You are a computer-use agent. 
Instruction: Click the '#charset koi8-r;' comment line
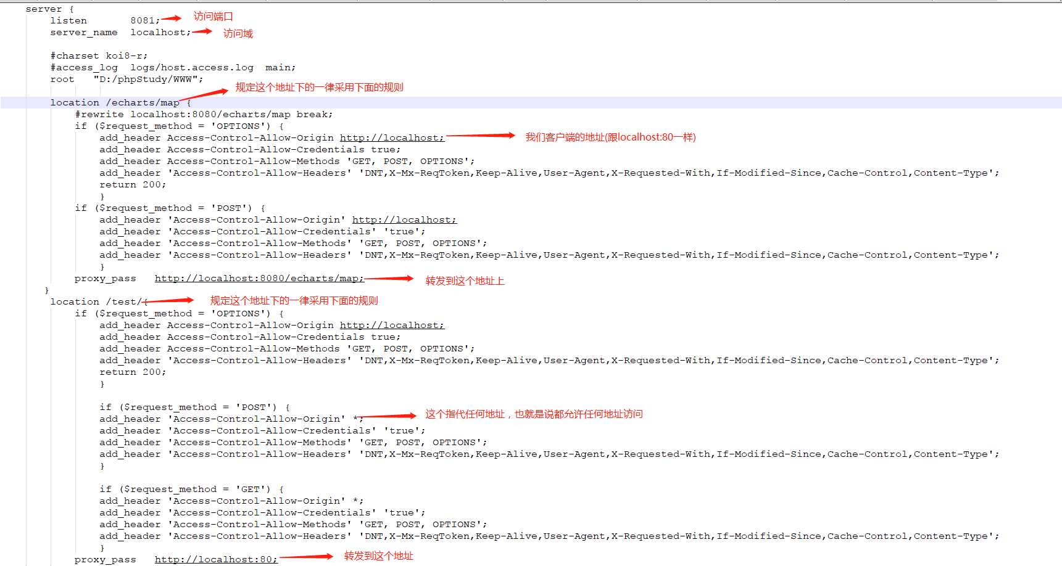click(x=99, y=56)
